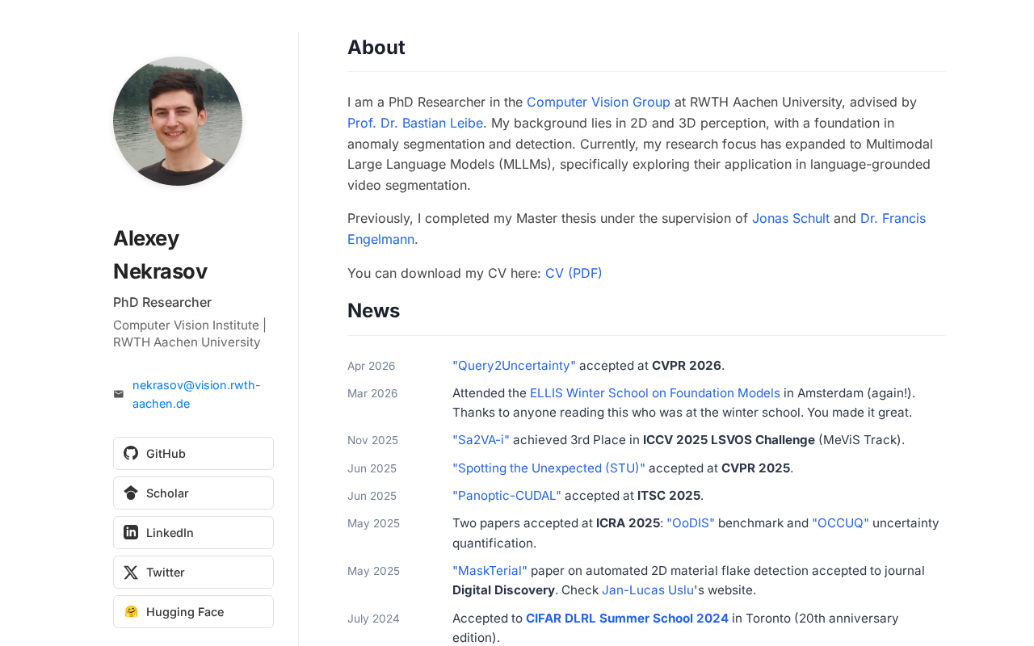View the "Panoptic-CUDAL" paper
The height and width of the screenshot is (646, 1034).
pos(506,495)
